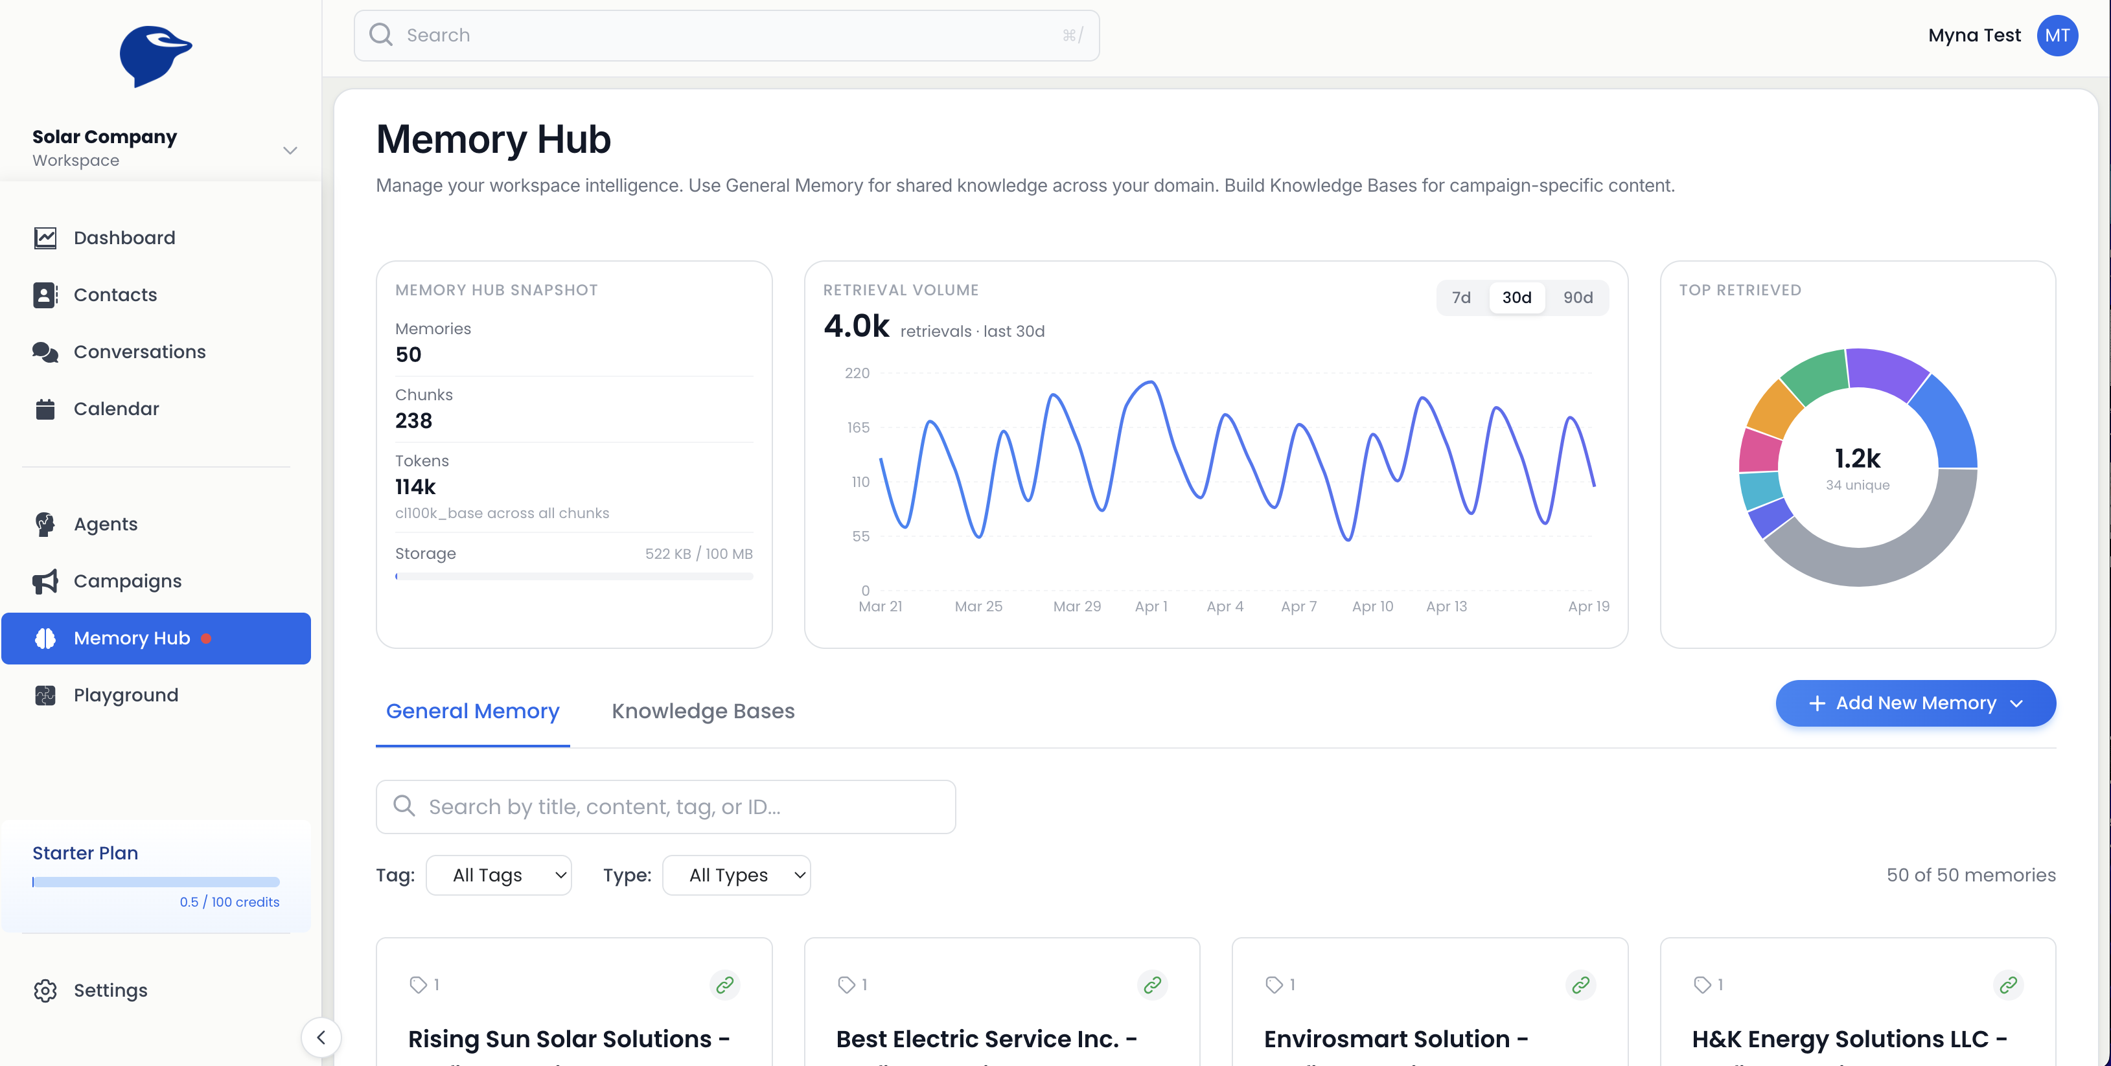The image size is (2111, 1066).
Task: Switch retrieval volume range to 90d
Action: 1576,297
